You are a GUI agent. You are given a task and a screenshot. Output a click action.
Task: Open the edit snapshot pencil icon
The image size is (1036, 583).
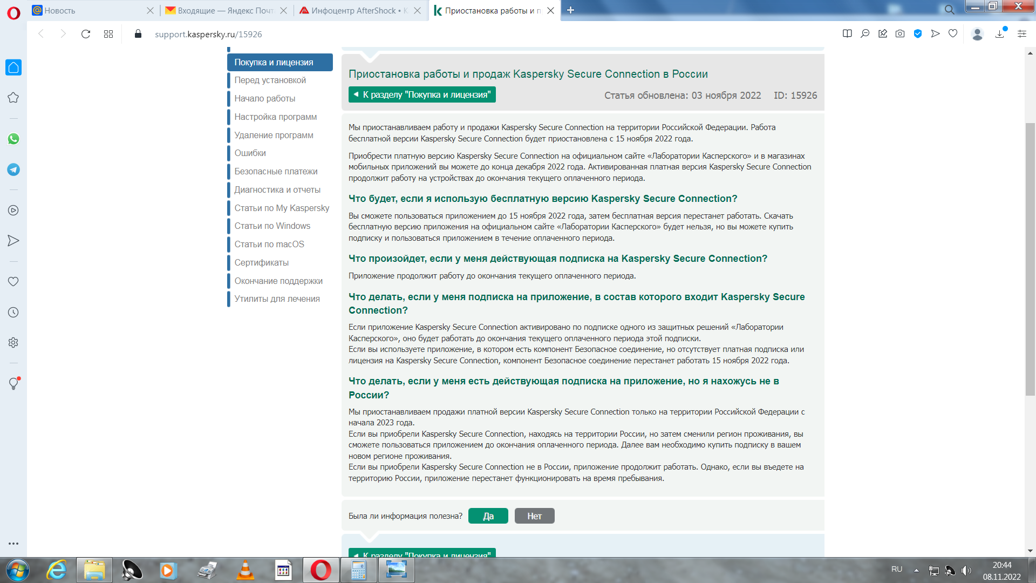pyautogui.click(x=883, y=33)
